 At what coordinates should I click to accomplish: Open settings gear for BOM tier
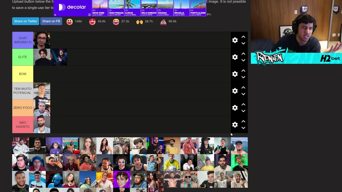(235, 74)
